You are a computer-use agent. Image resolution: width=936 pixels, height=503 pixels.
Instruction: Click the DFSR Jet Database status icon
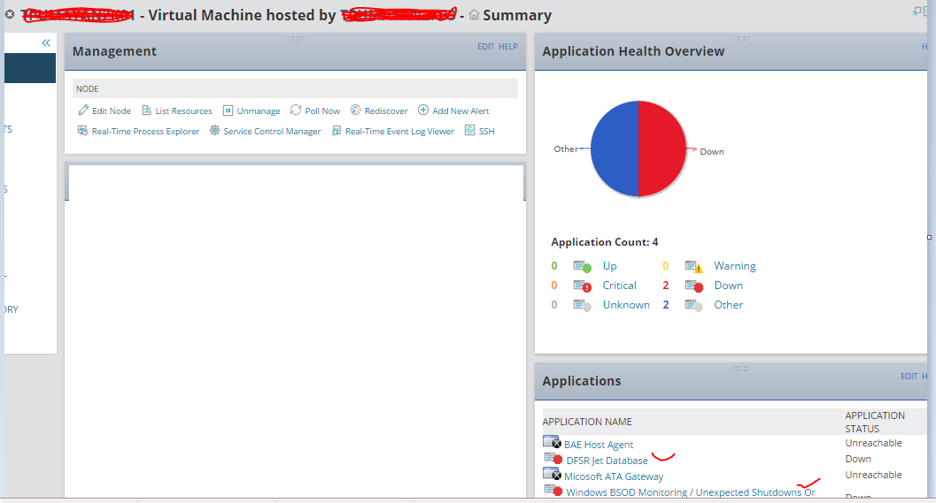(553, 458)
